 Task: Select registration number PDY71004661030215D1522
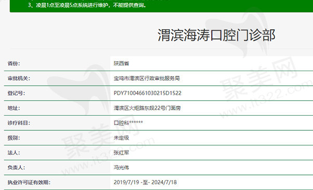(x=148, y=93)
